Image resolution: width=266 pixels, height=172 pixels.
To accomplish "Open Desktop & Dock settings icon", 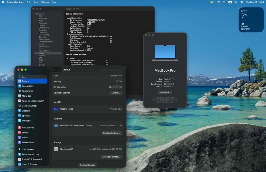I will coord(20,106).
